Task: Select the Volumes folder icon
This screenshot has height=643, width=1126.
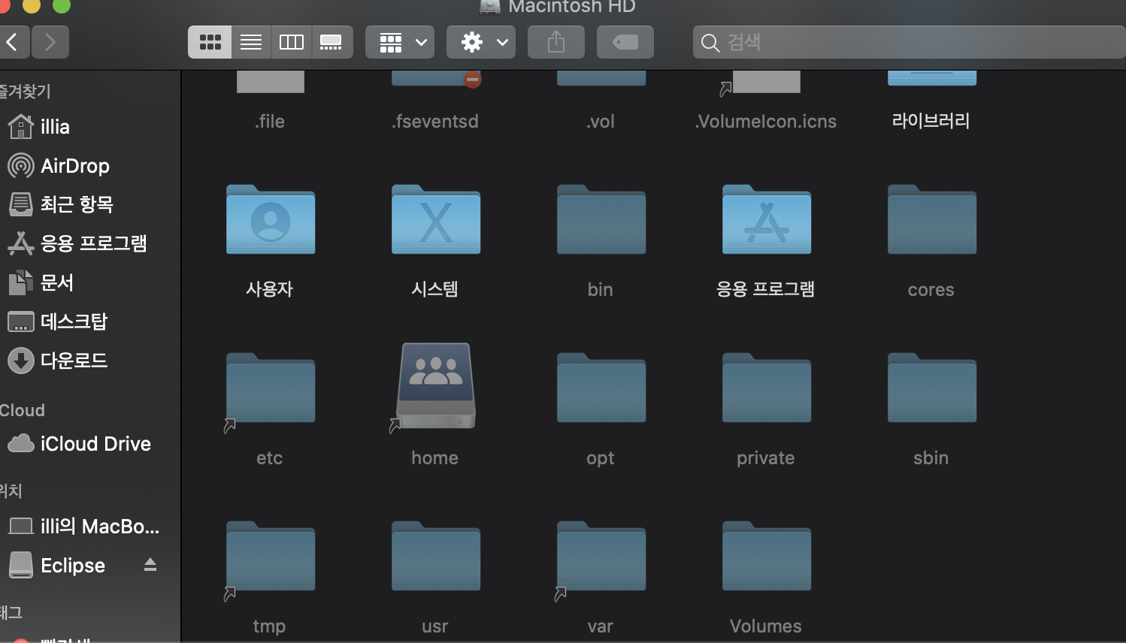Action: click(767, 556)
